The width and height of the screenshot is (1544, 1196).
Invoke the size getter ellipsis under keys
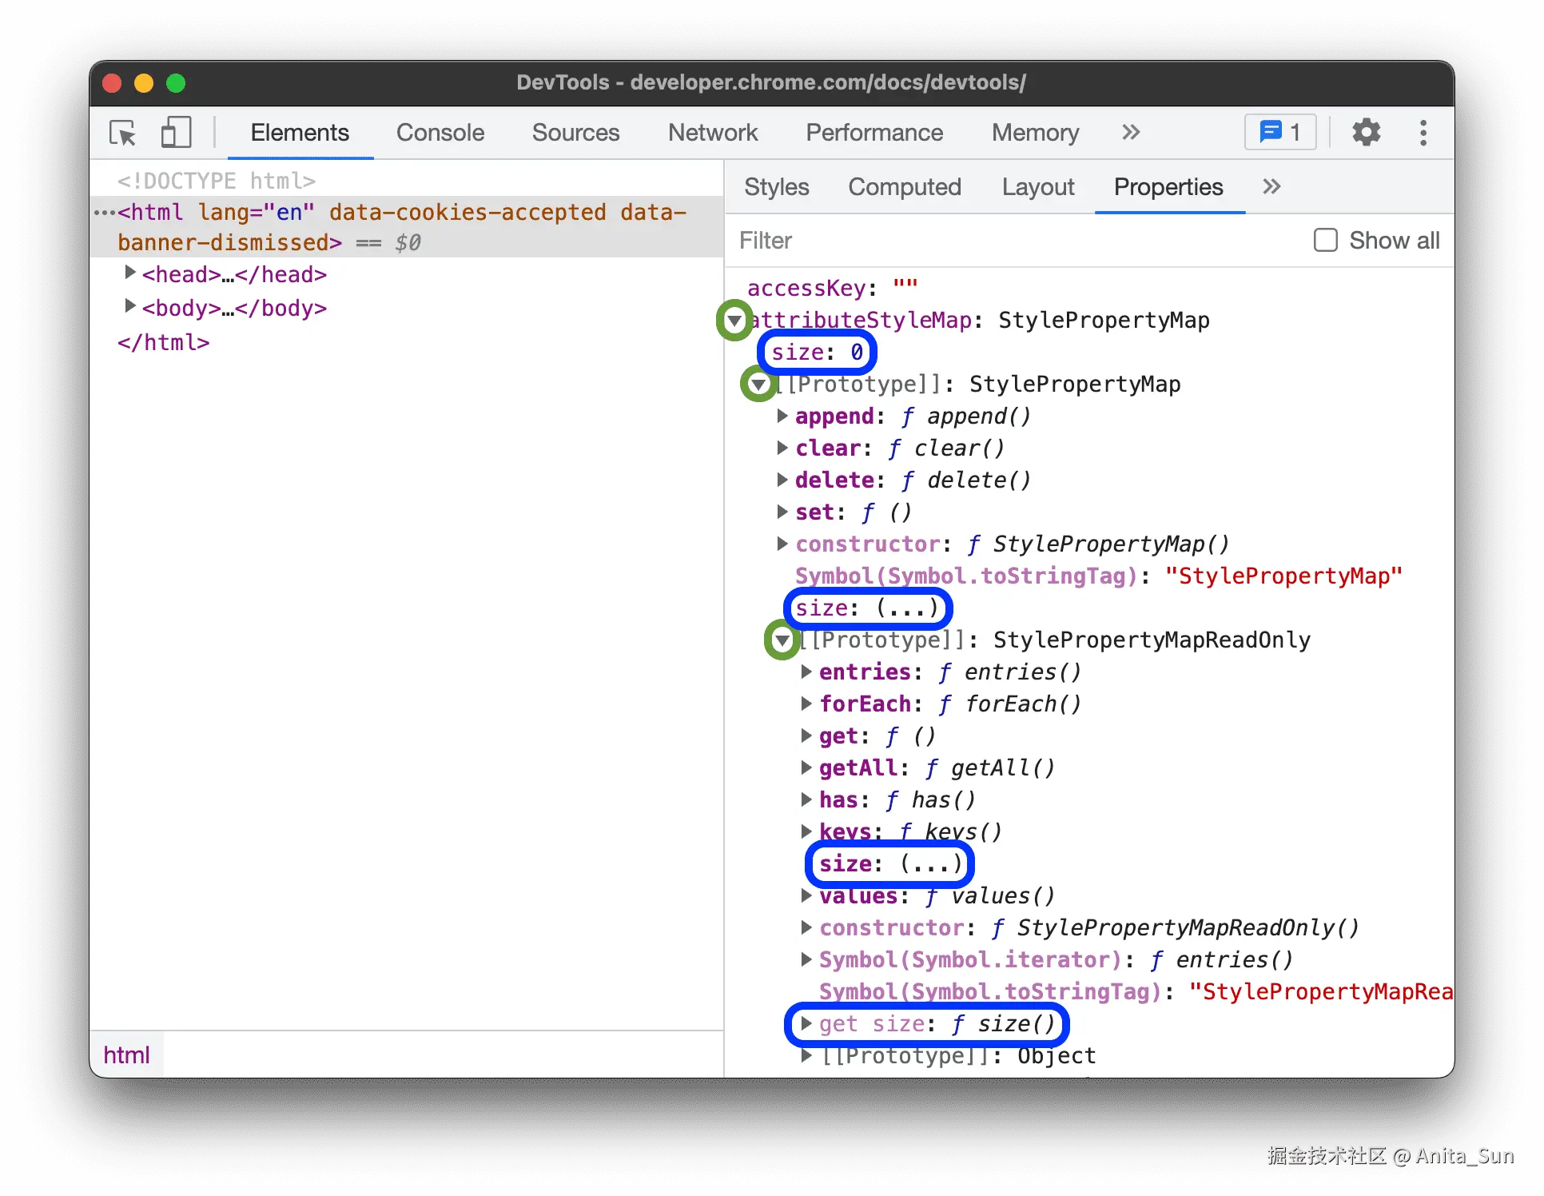coord(931,864)
